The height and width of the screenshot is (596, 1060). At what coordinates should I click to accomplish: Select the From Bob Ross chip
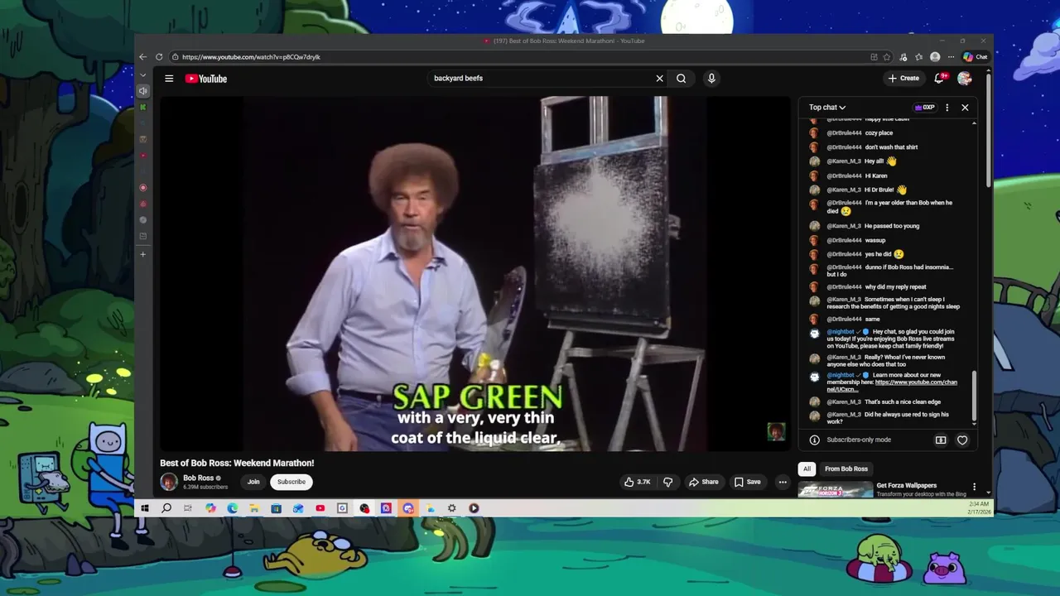[846, 469]
